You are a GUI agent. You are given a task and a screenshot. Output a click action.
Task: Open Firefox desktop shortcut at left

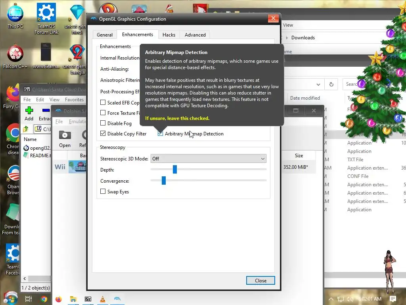pos(12,97)
